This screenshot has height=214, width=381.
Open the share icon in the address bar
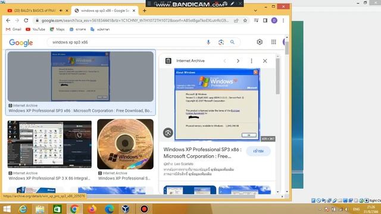coord(236,21)
